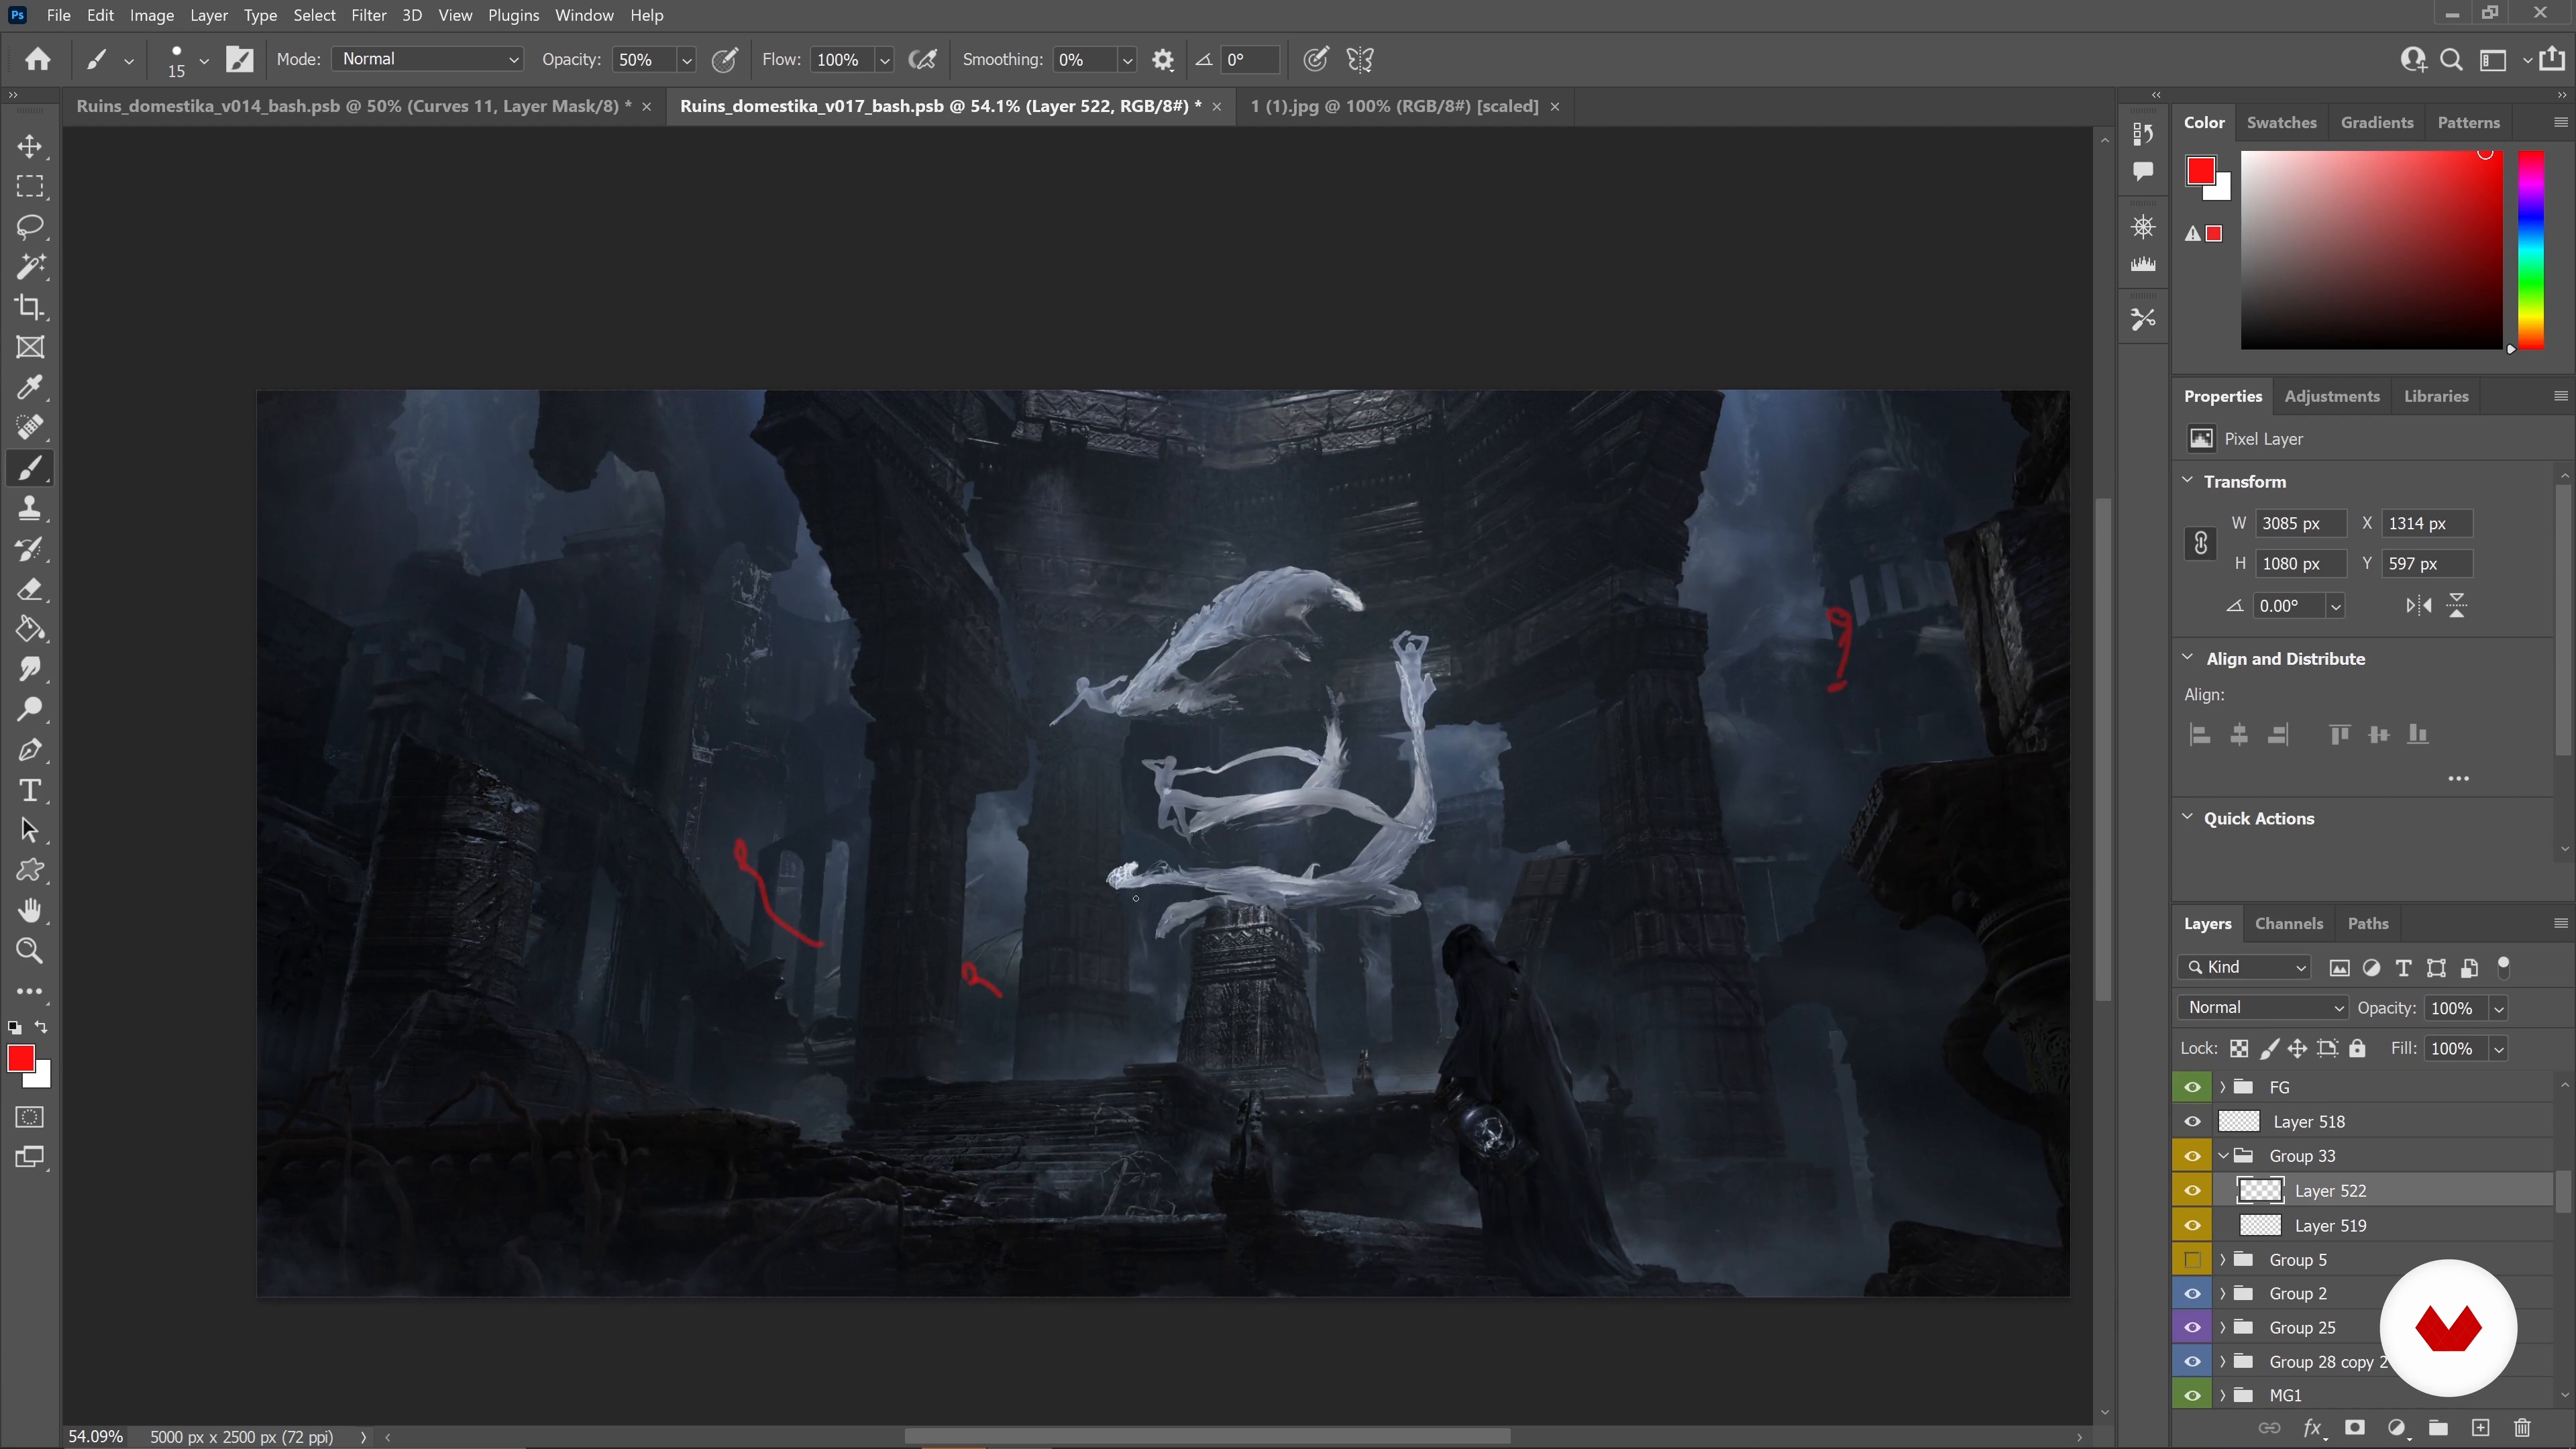Select the Pen tool
This screenshot has width=2576, height=1449.
point(30,750)
